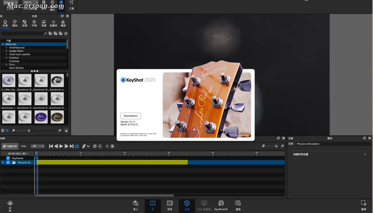Select Gem Stones in the materials tree
The height and width of the screenshot is (213, 373).
16,68
